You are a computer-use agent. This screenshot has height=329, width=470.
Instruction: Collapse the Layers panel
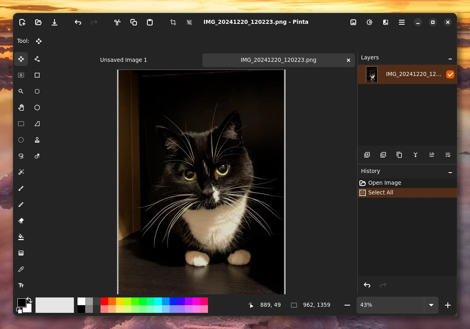click(x=450, y=58)
